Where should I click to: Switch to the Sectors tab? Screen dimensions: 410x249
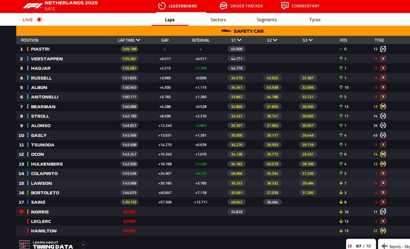(x=218, y=20)
